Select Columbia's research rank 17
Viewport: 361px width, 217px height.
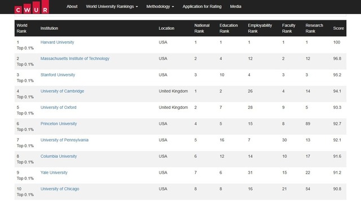pyautogui.click(x=308, y=156)
